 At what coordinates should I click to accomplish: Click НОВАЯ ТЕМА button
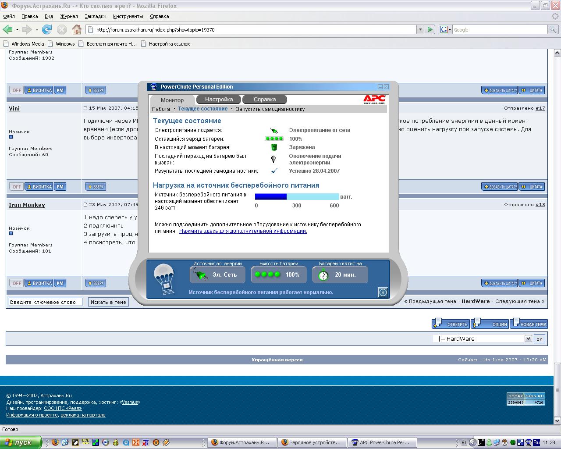529,324
